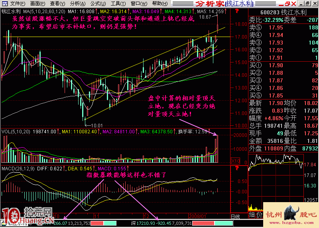Click the red inner restore button
This screenshot has height=228, width=319.
tap(287, 4)
